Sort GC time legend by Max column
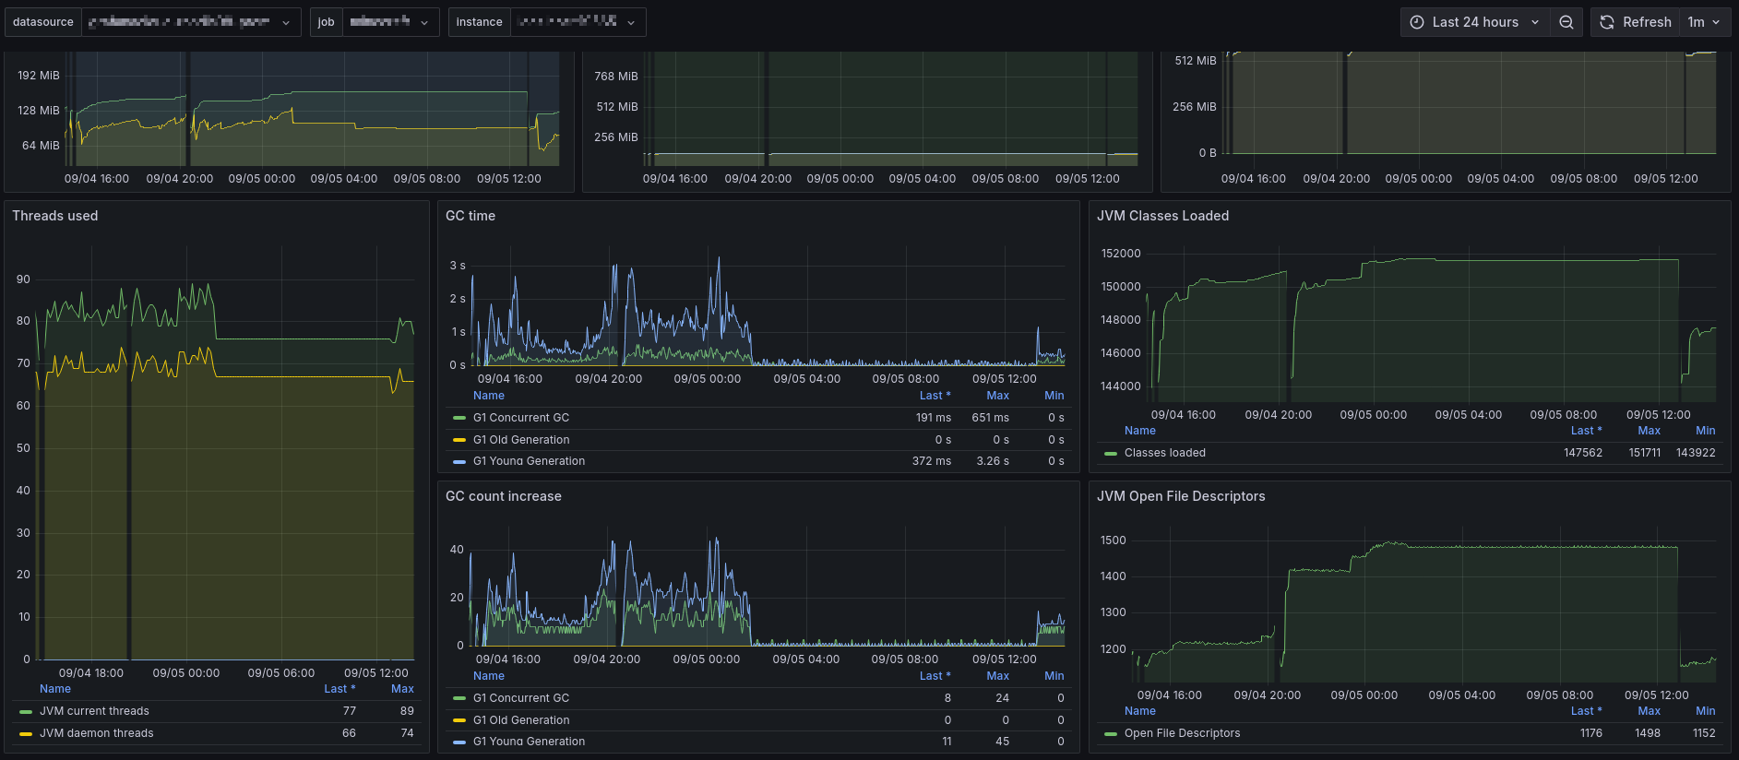This screenshot has width=1739, height=760. pos(997,396)
